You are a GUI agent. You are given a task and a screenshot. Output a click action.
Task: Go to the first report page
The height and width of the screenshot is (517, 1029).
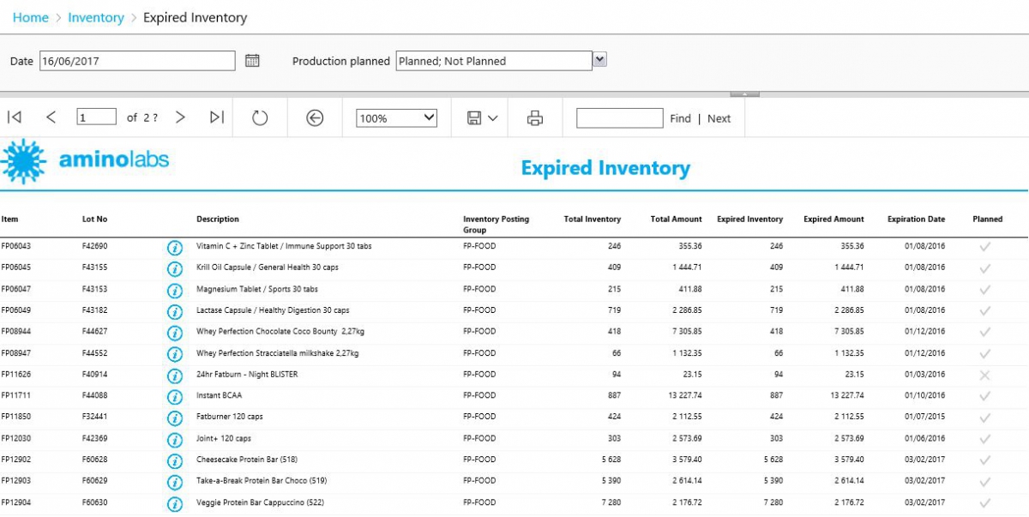pos(14,117)
